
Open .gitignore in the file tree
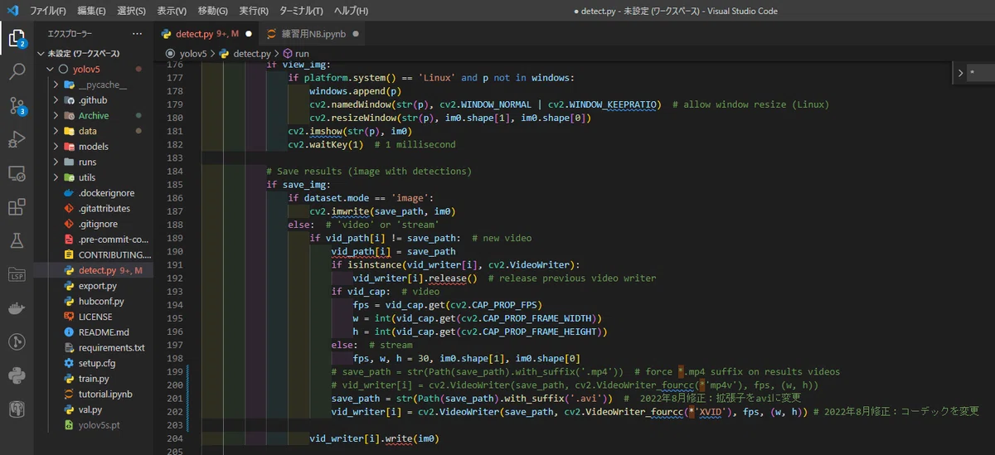(97, 224)
